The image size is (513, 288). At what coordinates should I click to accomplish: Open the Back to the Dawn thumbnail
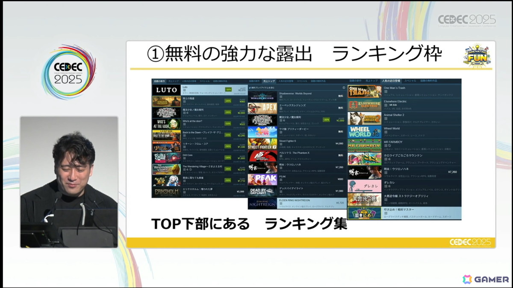coord(166,136)
